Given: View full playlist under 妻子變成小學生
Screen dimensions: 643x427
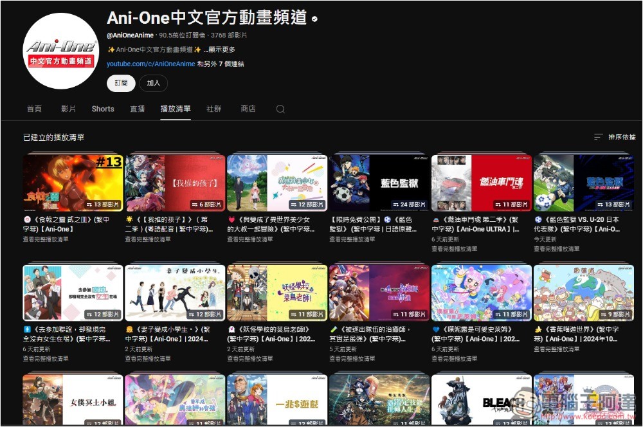Looking at the screenshot, I should tap(148, 359).
